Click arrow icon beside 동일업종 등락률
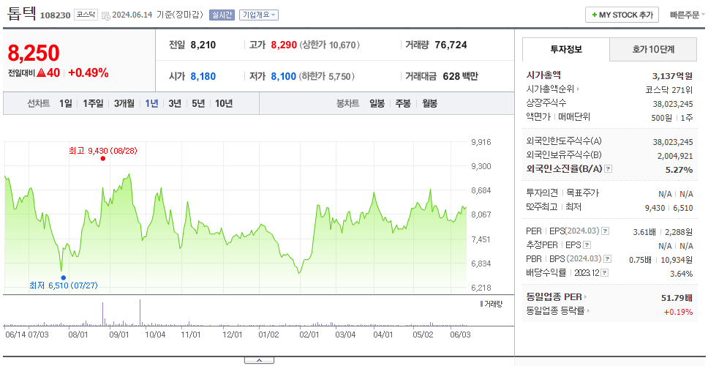Screen dimensions: 708x366 pos(589,311)
